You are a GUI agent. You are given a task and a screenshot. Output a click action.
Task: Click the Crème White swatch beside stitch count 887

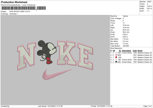pyautogui.click(x=116, y=60)
